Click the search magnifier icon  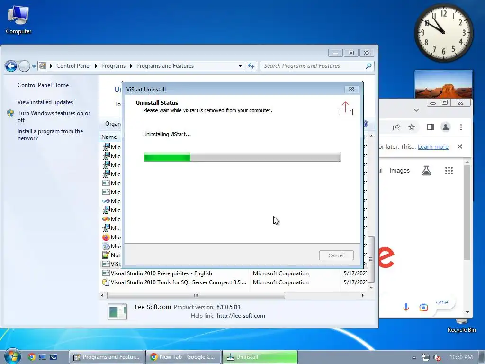click(368, 66)
